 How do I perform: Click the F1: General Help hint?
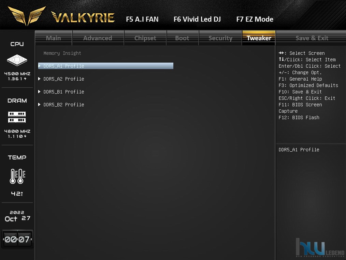tap(300, 79)
